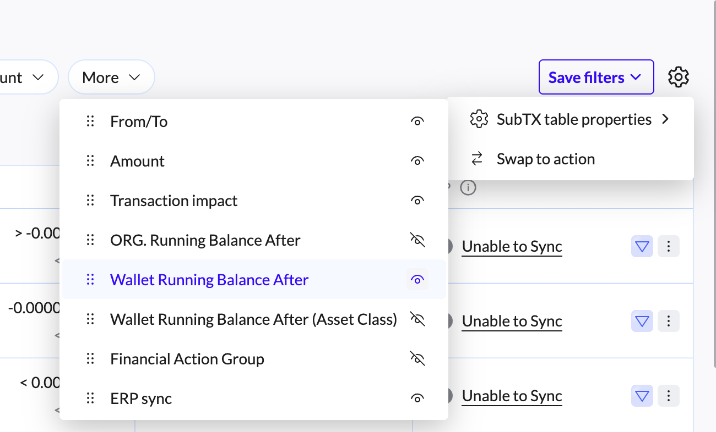The image size is (716, 432).
Task: Select Wallet Running Balance After (Asset Class) row
Action: coord(253,319)
